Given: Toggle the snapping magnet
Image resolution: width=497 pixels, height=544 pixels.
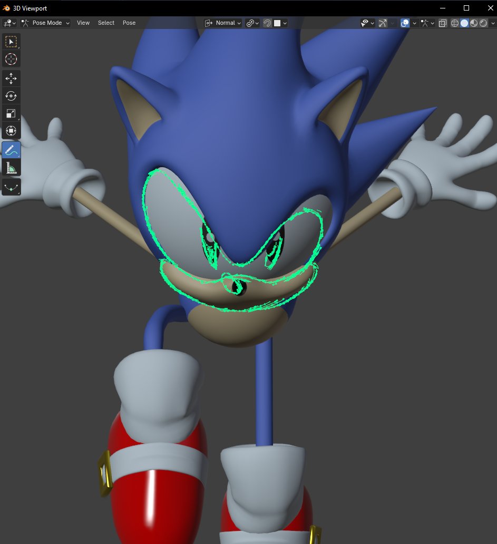Looking at the screenshot, I should click(x=267, y=23).
